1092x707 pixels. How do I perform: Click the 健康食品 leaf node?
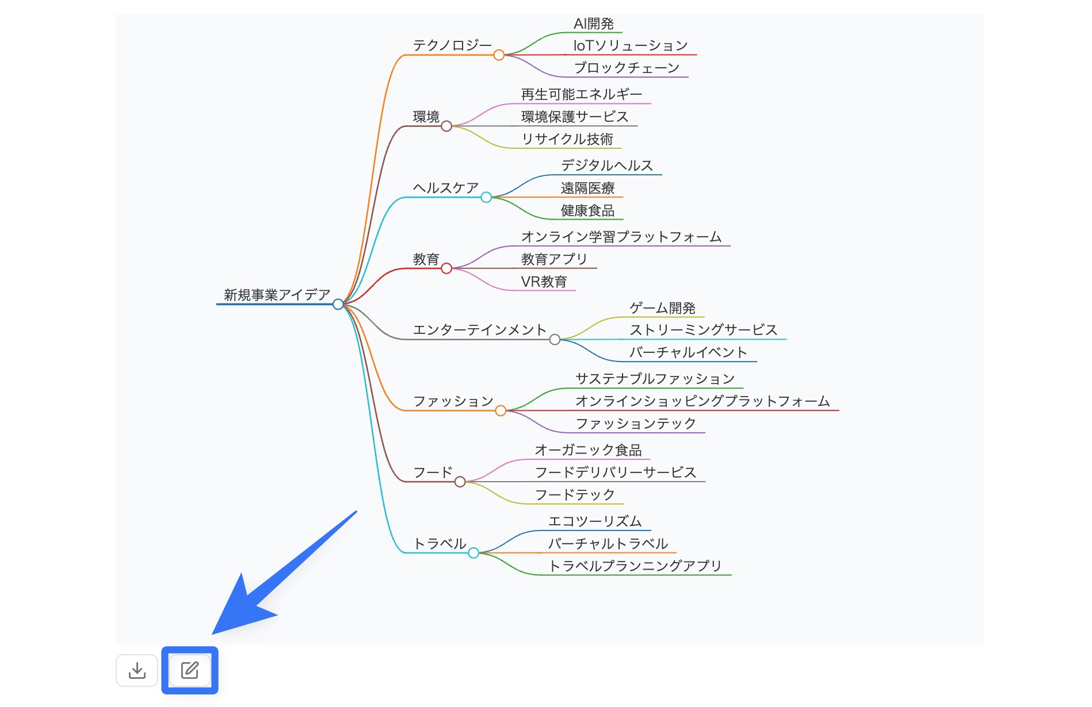[587, 210]
